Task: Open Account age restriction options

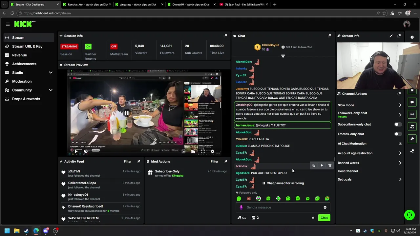Action: [400, 153]
